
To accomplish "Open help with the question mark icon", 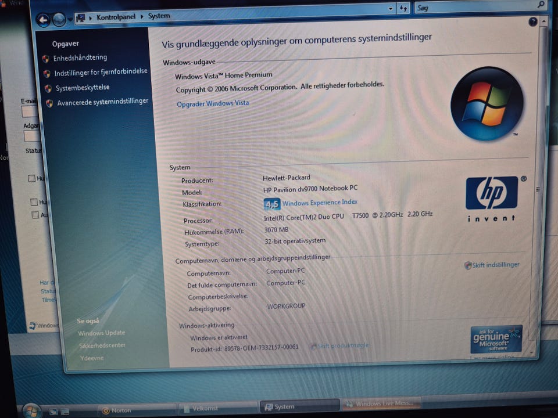I will click(533, 22).
